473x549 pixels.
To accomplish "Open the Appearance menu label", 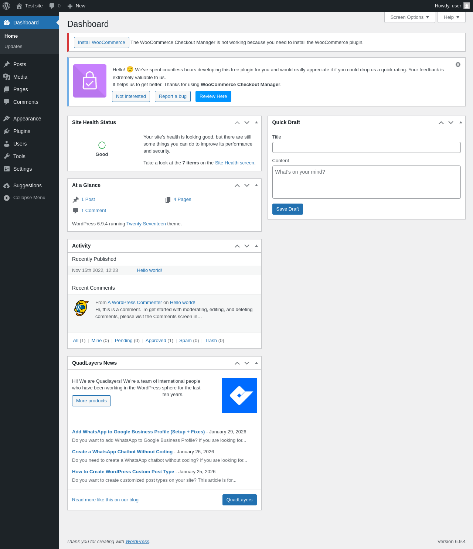I will (27, 119).
